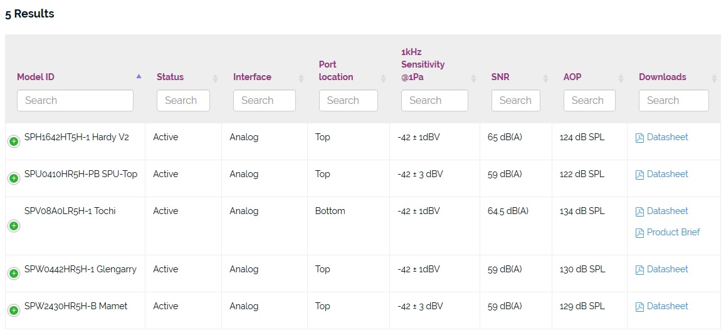The height and width of the screenshot is (333, 726).
Task: Click the Downloads search field
Action: pyautogui.click(x=674, y=100)
